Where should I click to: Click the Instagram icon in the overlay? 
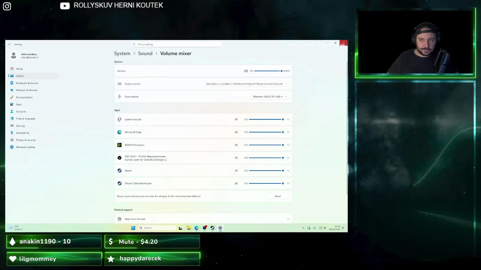[7, 6]
